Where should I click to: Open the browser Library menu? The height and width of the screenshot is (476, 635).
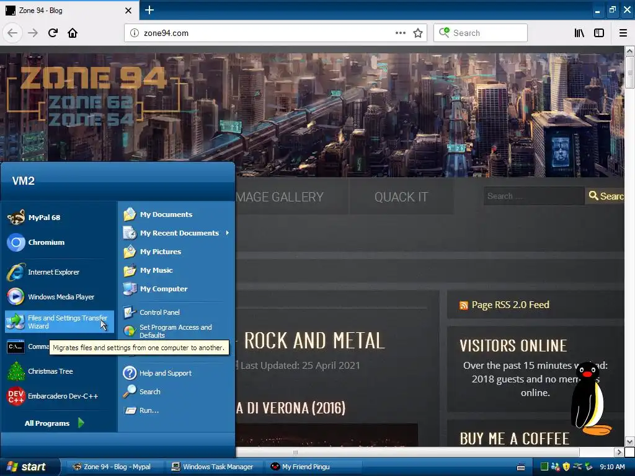pos(580,33)
